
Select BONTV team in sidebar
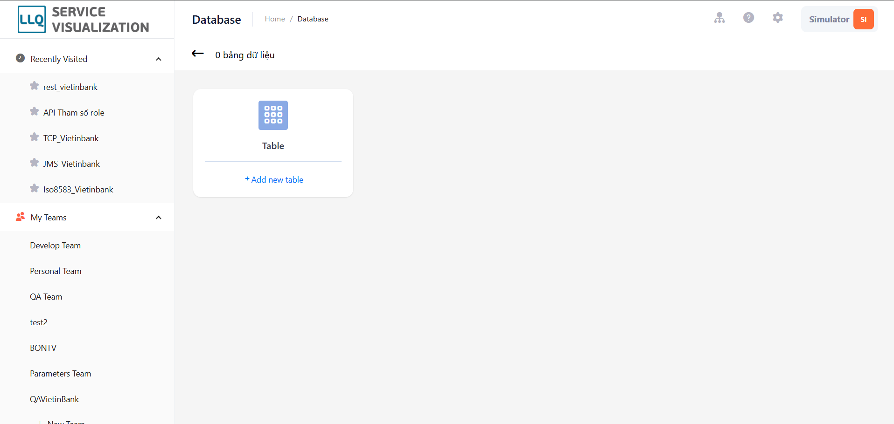click(x=43, y=348)
